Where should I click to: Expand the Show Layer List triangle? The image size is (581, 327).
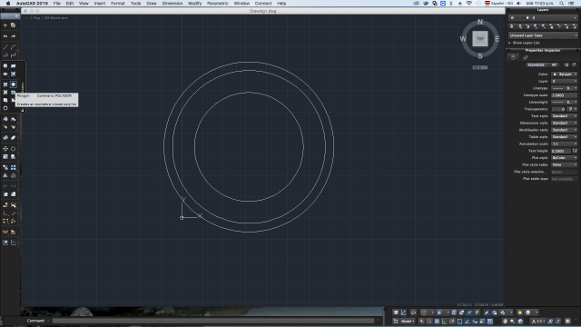[x=510, y=43]
